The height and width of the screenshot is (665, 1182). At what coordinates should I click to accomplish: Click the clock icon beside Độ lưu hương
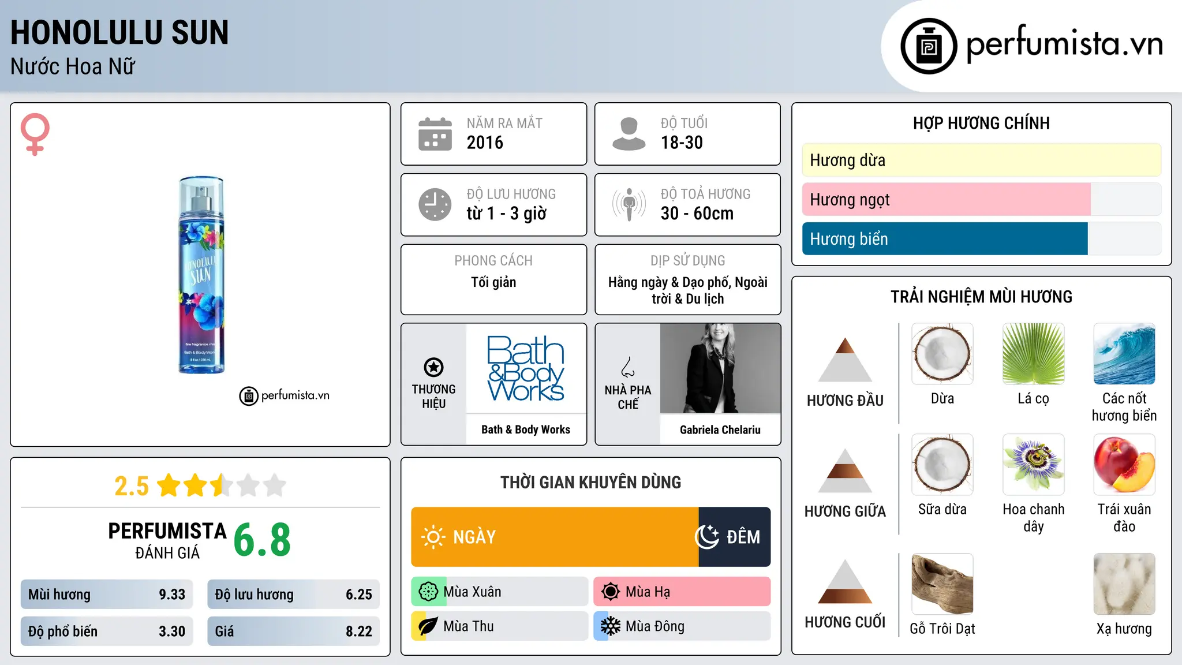(435, 204)
